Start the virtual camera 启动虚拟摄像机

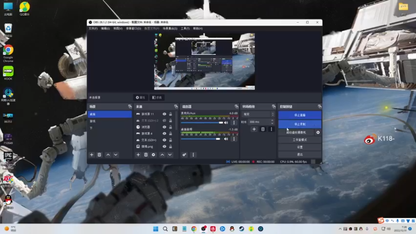296,132
